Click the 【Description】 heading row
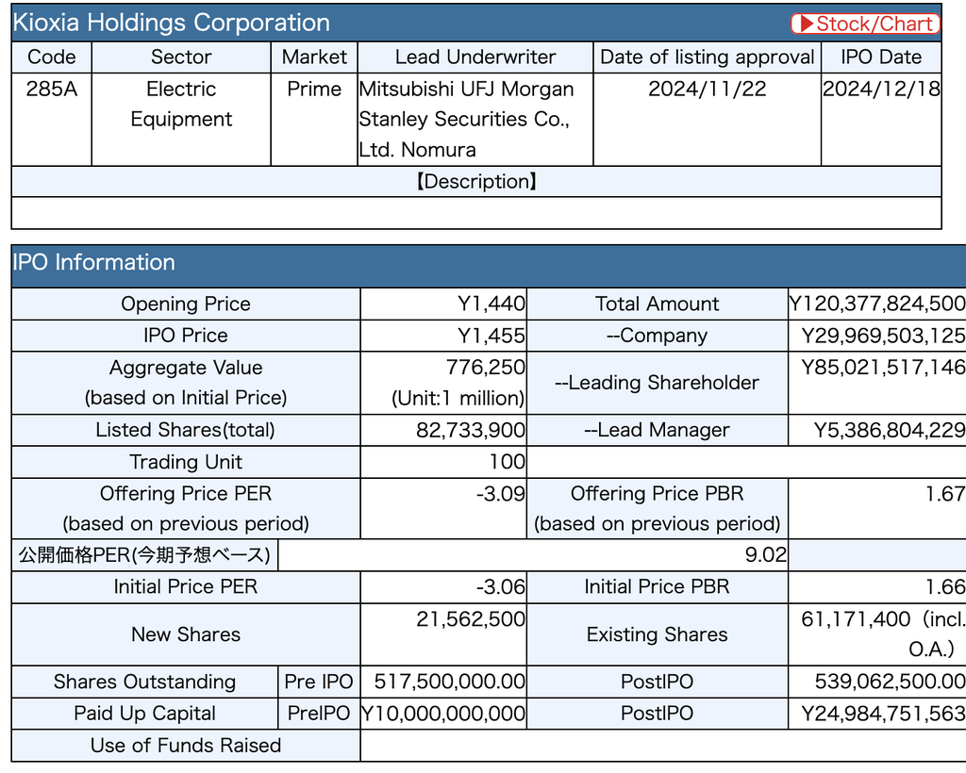The width and height of the screenshot is (966, 773). 476,182
